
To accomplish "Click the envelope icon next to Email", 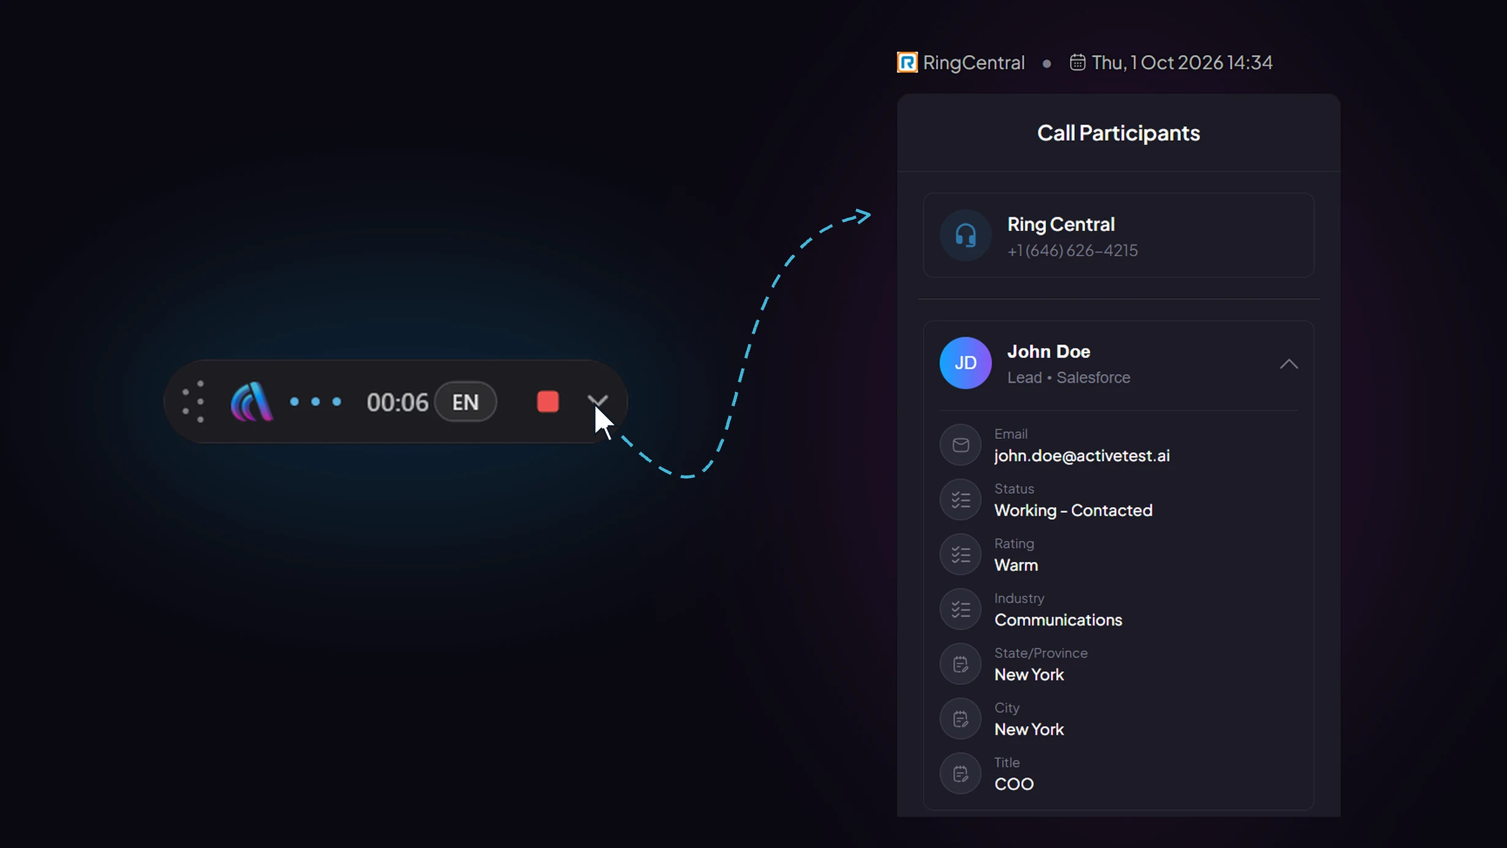I will [961, 445].
